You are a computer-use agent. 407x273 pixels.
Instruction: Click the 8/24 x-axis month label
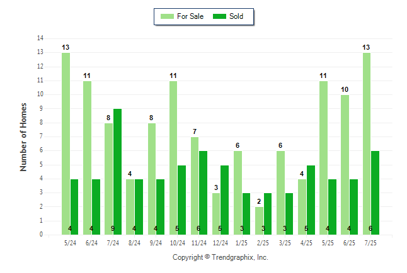click(x=134, y=243)
